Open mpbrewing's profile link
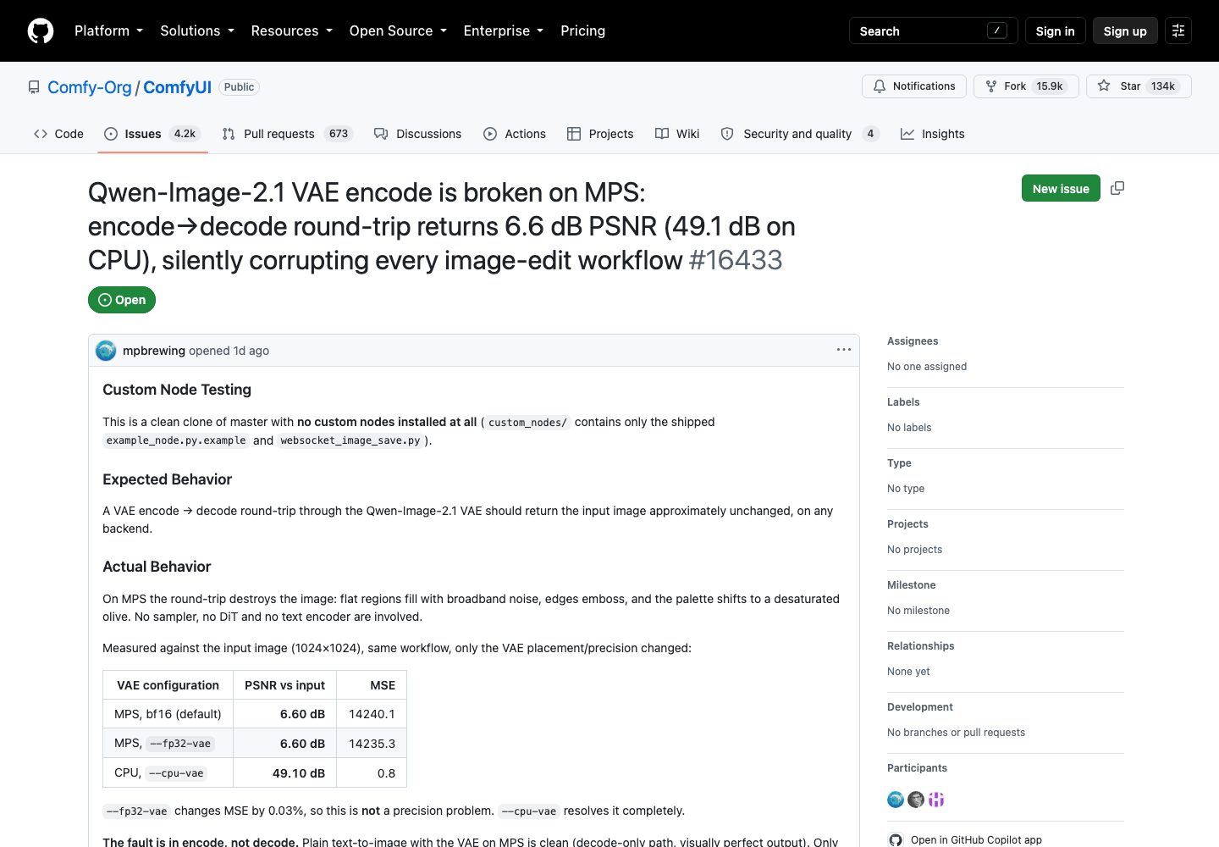1219x847 pixels. pos(154,351)
